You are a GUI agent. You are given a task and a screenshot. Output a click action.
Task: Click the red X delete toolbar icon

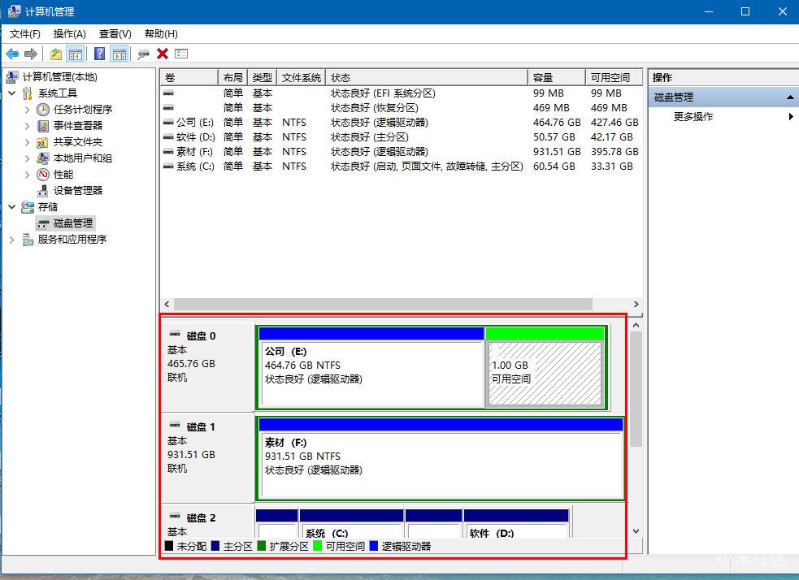tap(163, 54)
